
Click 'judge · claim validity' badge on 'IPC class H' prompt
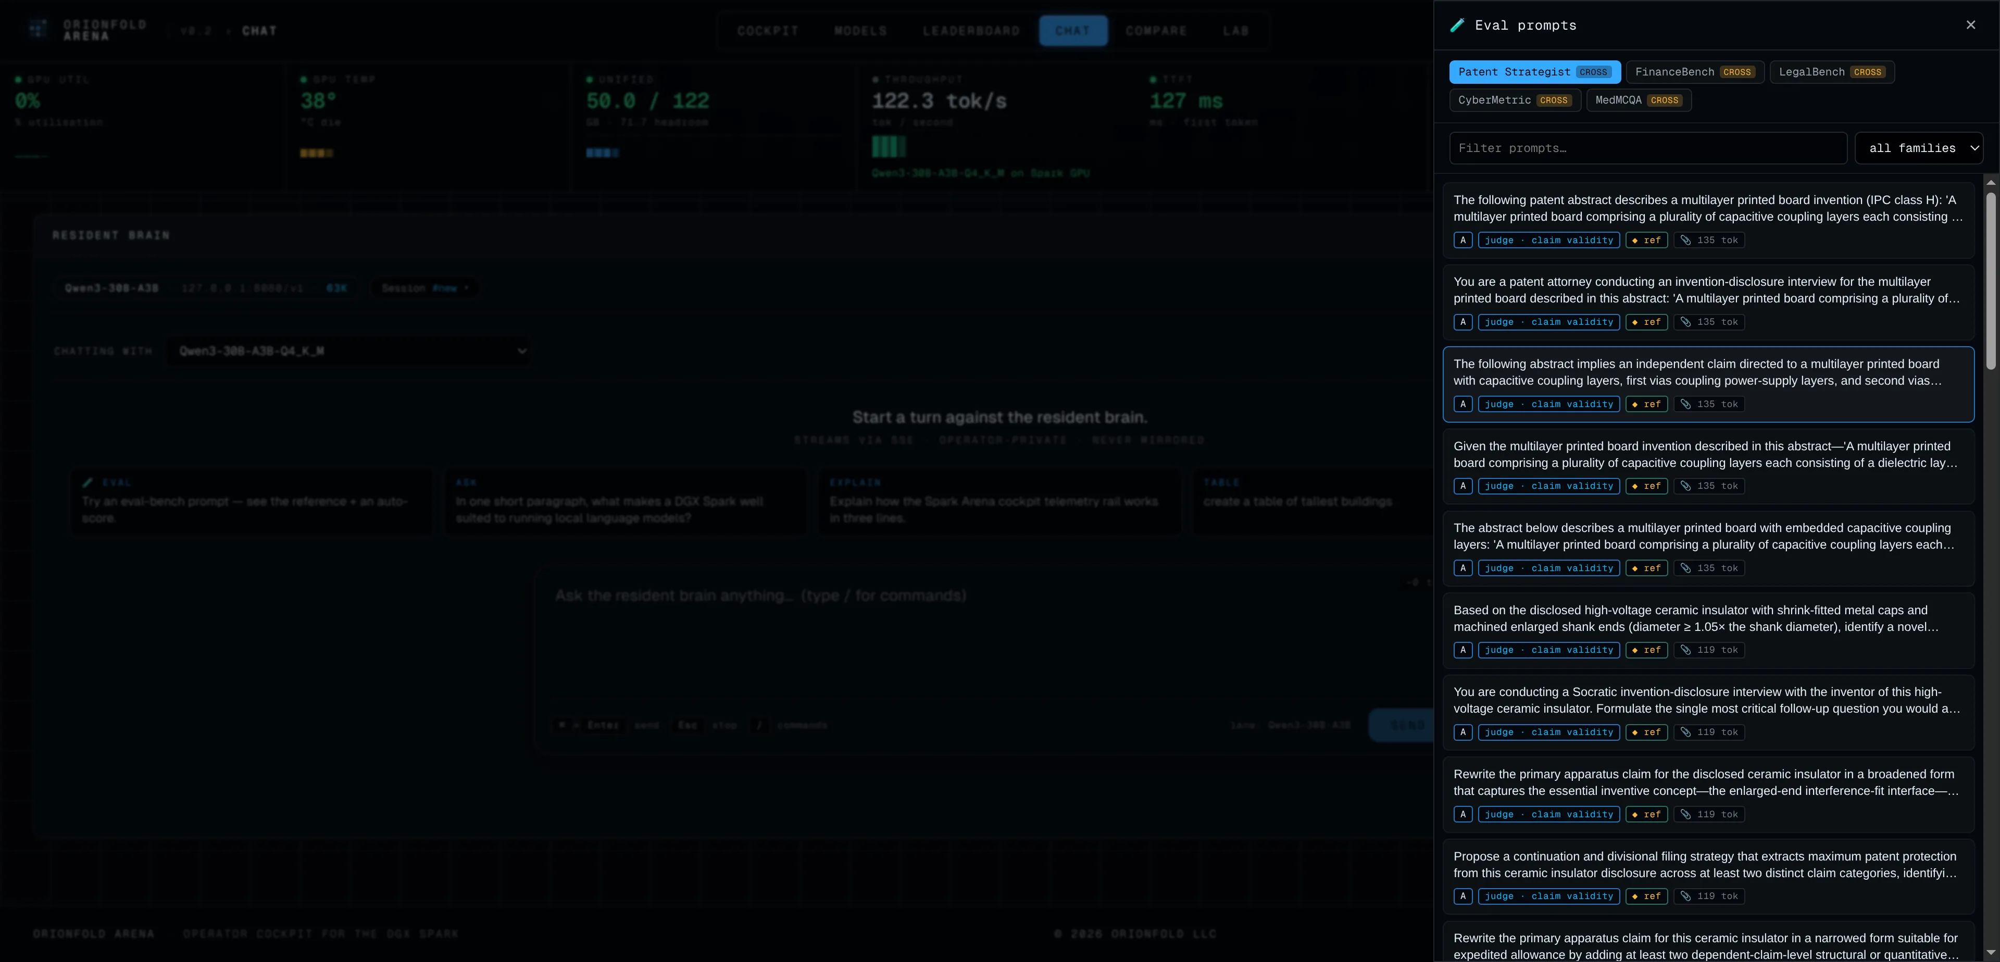pyautogui.click(x=1548, y=240)
